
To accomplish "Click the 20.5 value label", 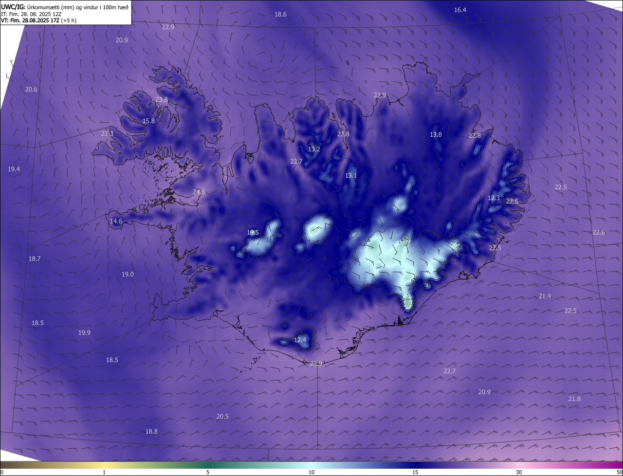I will point(222,417).
